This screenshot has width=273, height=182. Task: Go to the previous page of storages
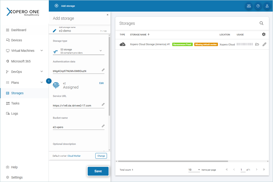234,170
